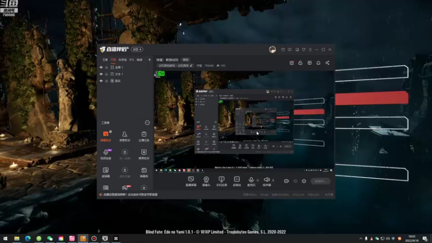The image size is (432, 243).
Task: Select the active orange scene tab
Action: 113,59
